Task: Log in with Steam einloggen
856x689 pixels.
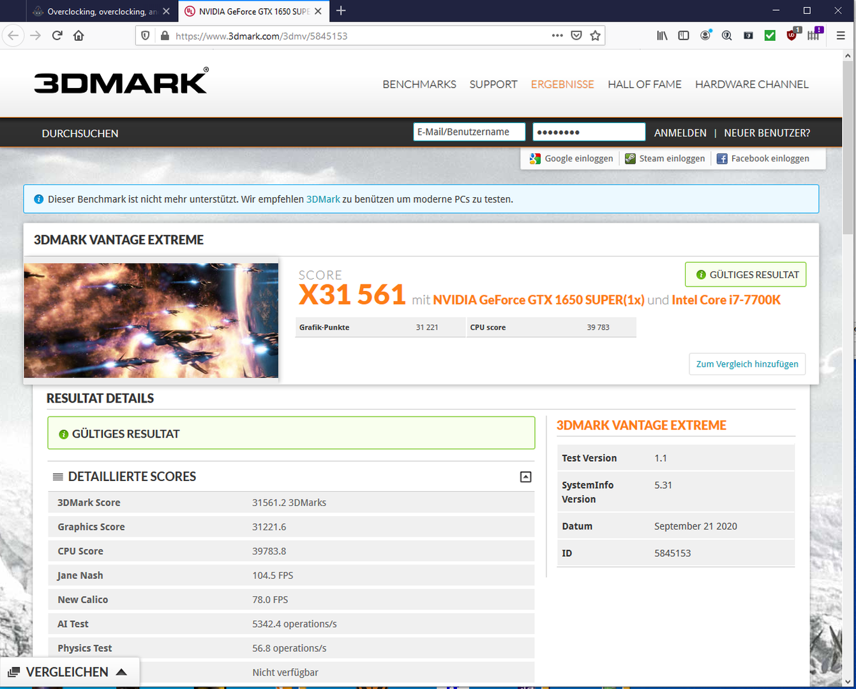Action: point(665,158)
